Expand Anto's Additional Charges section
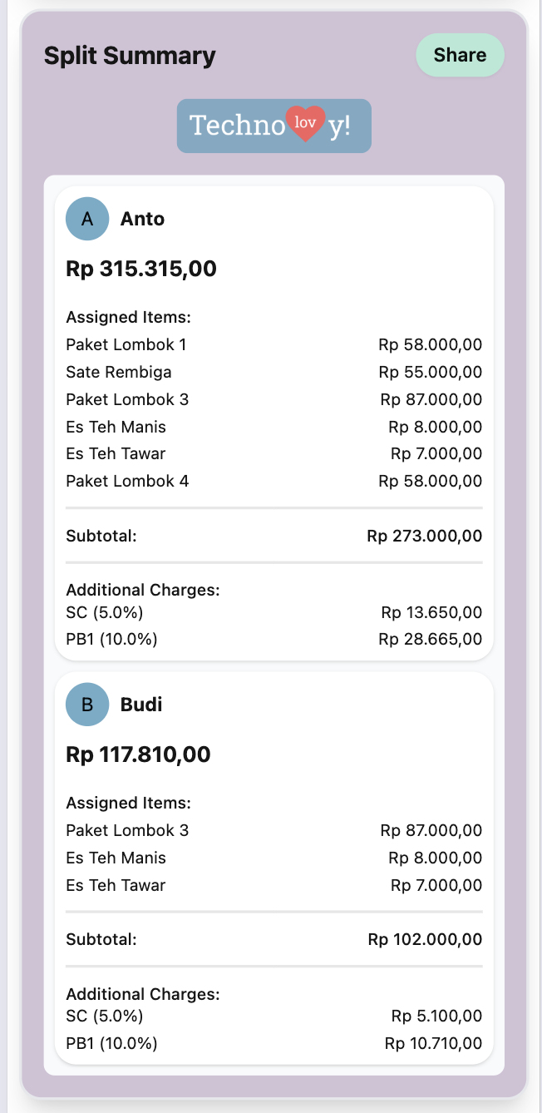Viewport: 542px width, 1113px height. pyautogui.click(x=142, y=590)
